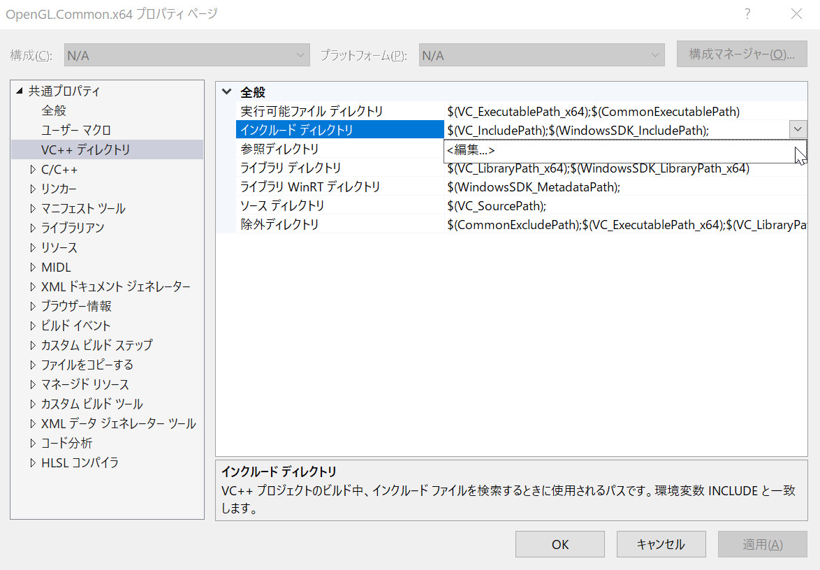Open the インクルード ディレクトリ dropdown arrow
This screenshot has height=570, width=820.
798,129
